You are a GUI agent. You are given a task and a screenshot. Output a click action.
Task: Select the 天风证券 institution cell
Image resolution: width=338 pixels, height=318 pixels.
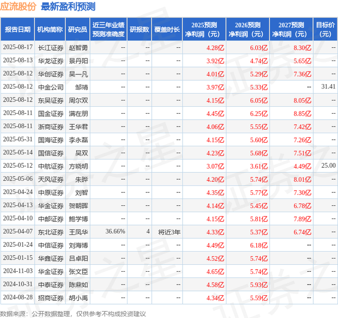tap(51, 179)
